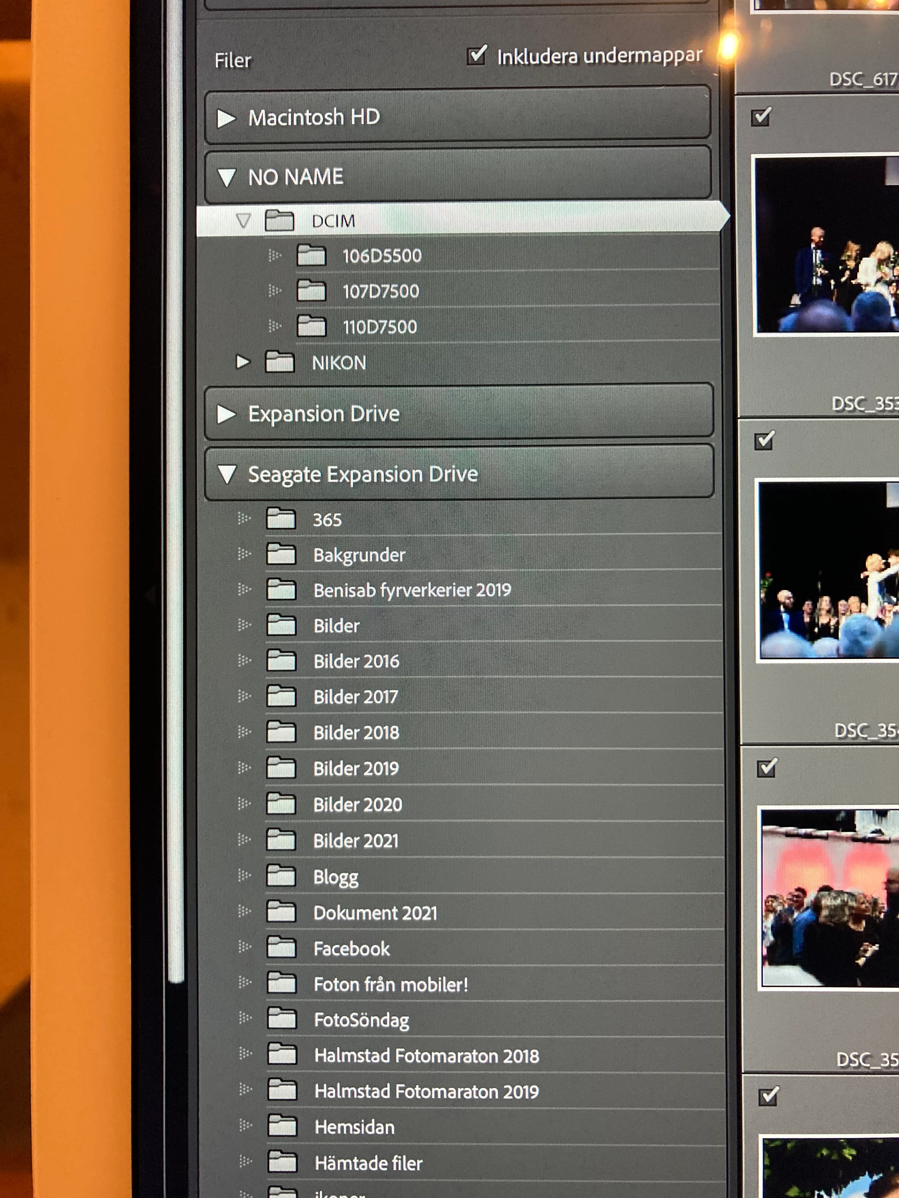899x1198 pixels.
Task: Select the pink stage crowd thumbnail
Action: (x=829, y=897)
